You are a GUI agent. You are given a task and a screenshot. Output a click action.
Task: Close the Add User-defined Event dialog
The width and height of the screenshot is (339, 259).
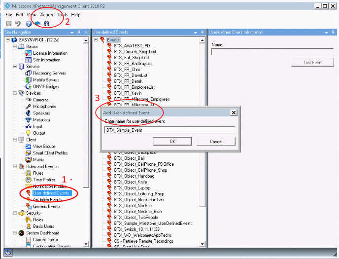click(x=234, y=113)
